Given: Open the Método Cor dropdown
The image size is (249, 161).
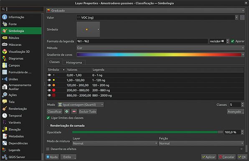Looking at the screenshot, I should click(160, 48).
